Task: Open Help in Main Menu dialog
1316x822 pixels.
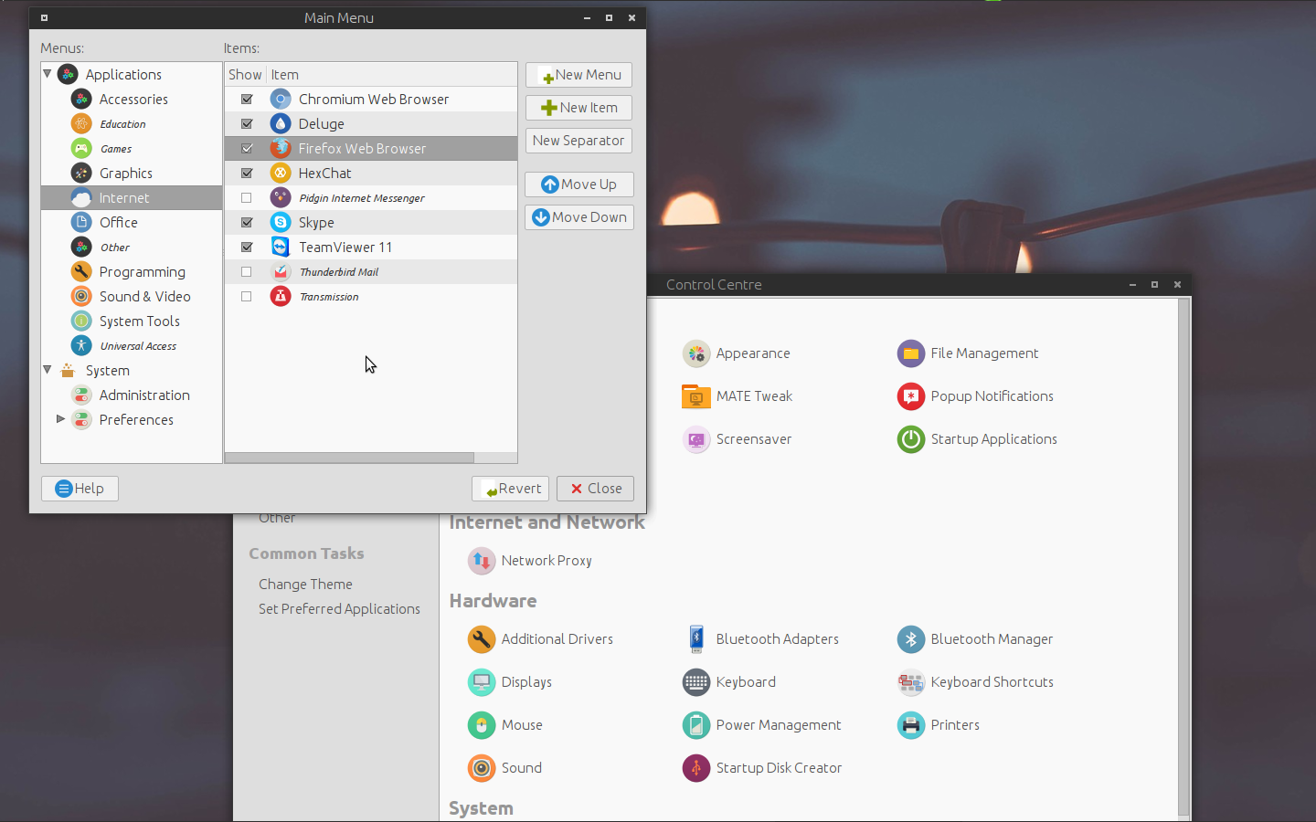Action: [80, 489]
